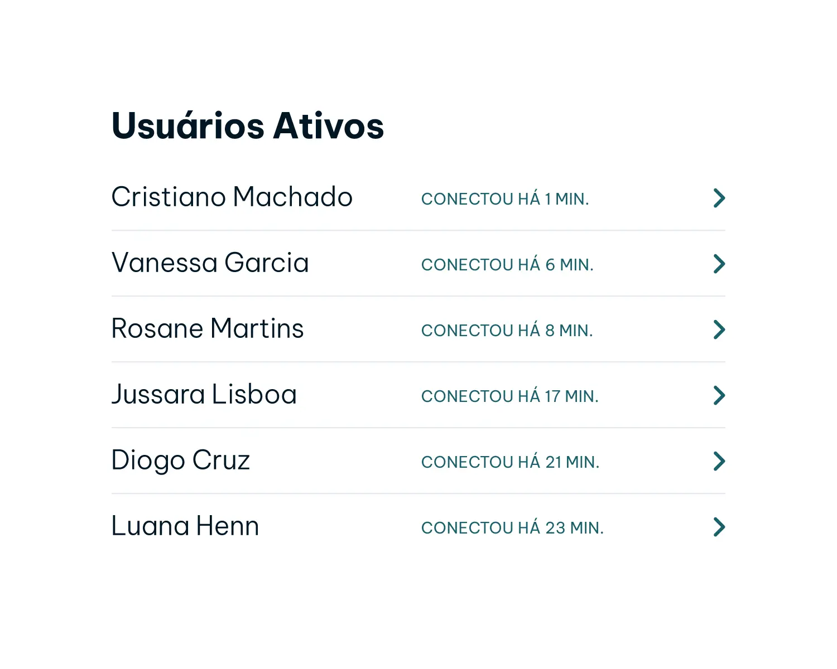The height and width of the screenshot is (669, 837).
Task: Click the "CONECTOU HÁ 8 MIN." status
Action: (507, 331)
